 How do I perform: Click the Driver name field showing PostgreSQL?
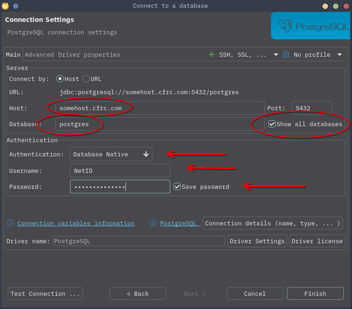point(139,241)
